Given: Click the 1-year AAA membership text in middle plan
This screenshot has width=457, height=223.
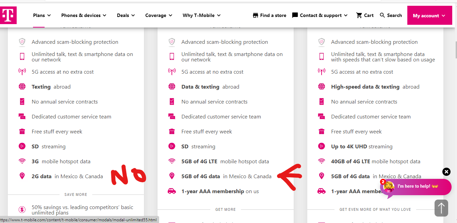Looking at the screenshot, I should (x=213, y=191).
